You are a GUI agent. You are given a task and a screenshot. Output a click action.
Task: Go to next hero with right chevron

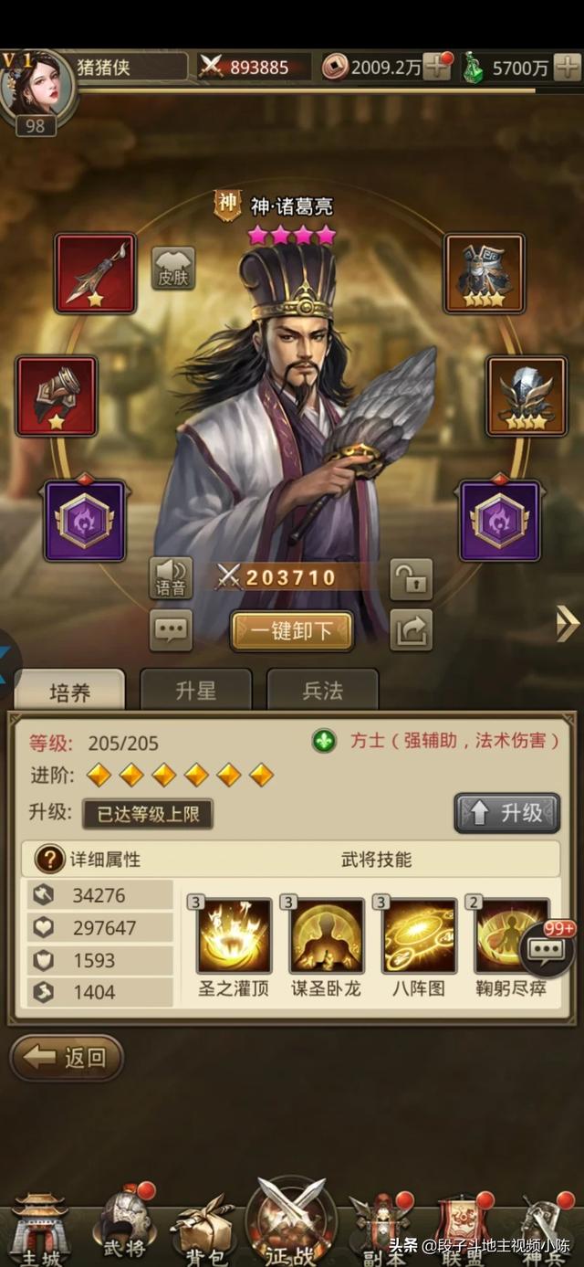pos(568,625)
